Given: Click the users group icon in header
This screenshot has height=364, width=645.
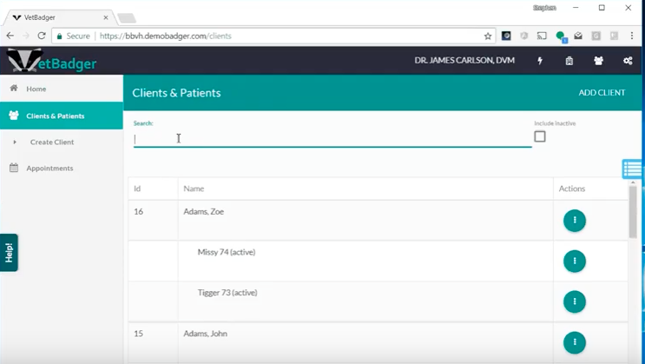Looking at the screenshot, I should click(598, 61).
